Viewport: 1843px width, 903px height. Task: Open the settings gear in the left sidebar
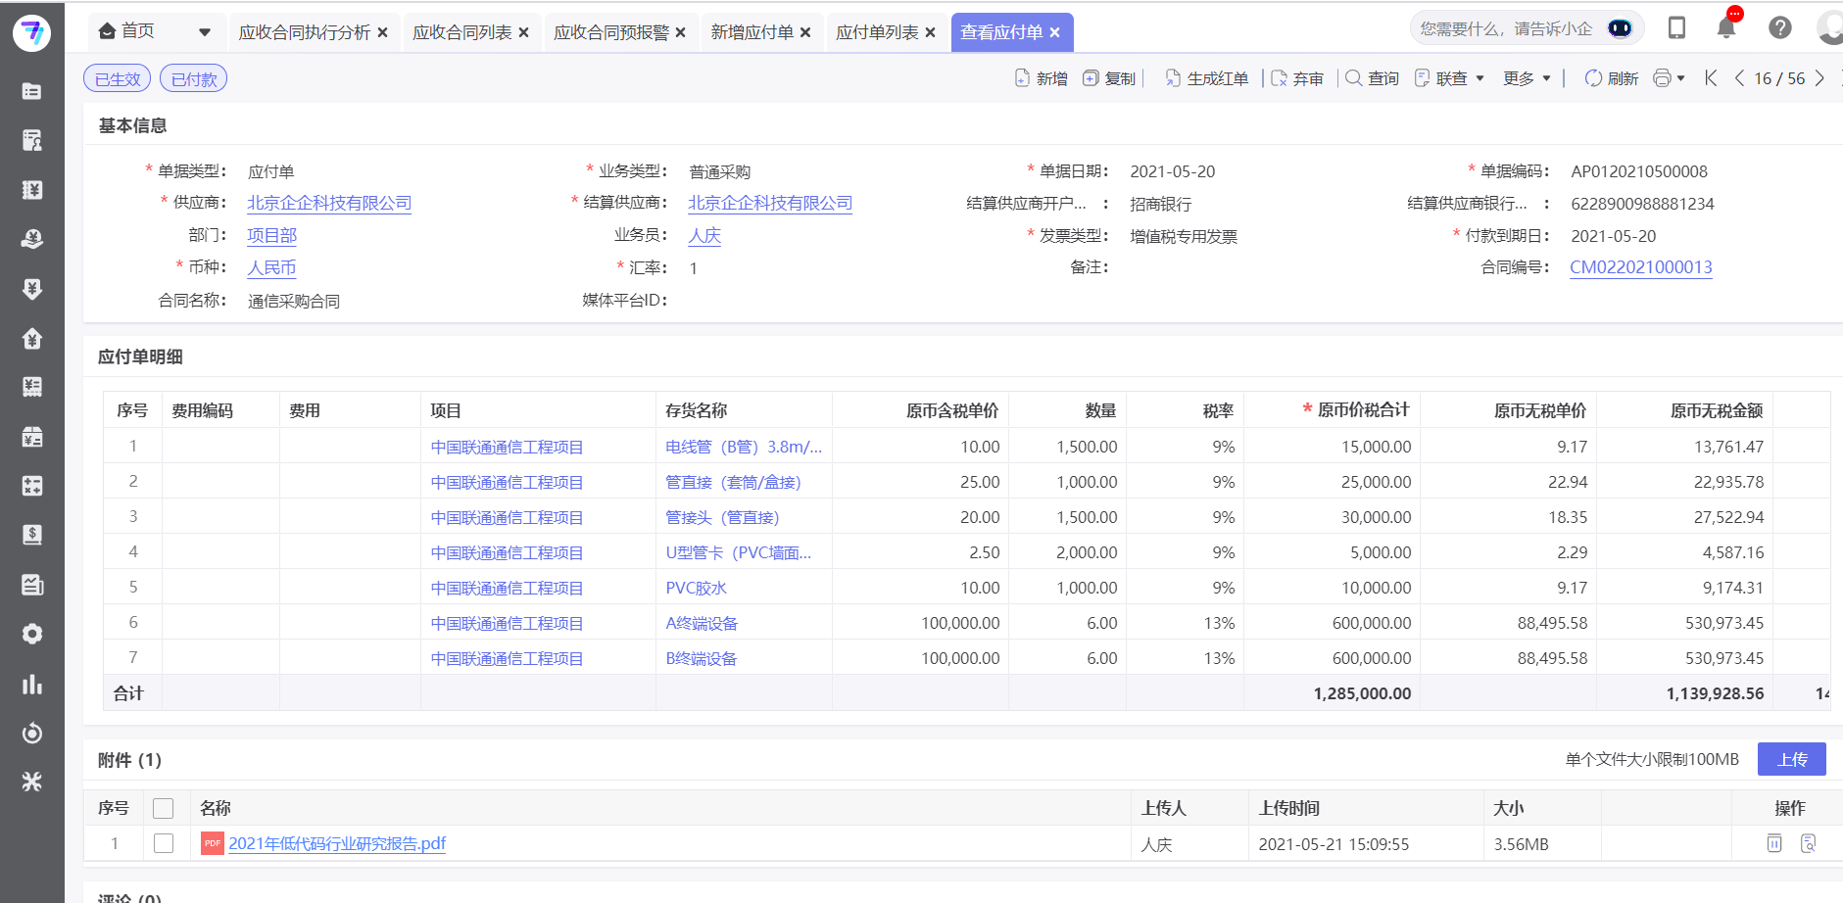pyautogui.click(x=32, y=634)
